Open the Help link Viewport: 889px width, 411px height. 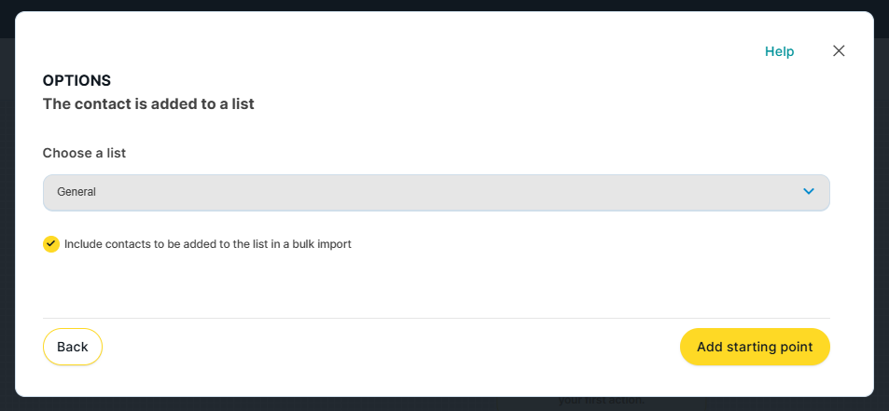(x=779, y=51)
